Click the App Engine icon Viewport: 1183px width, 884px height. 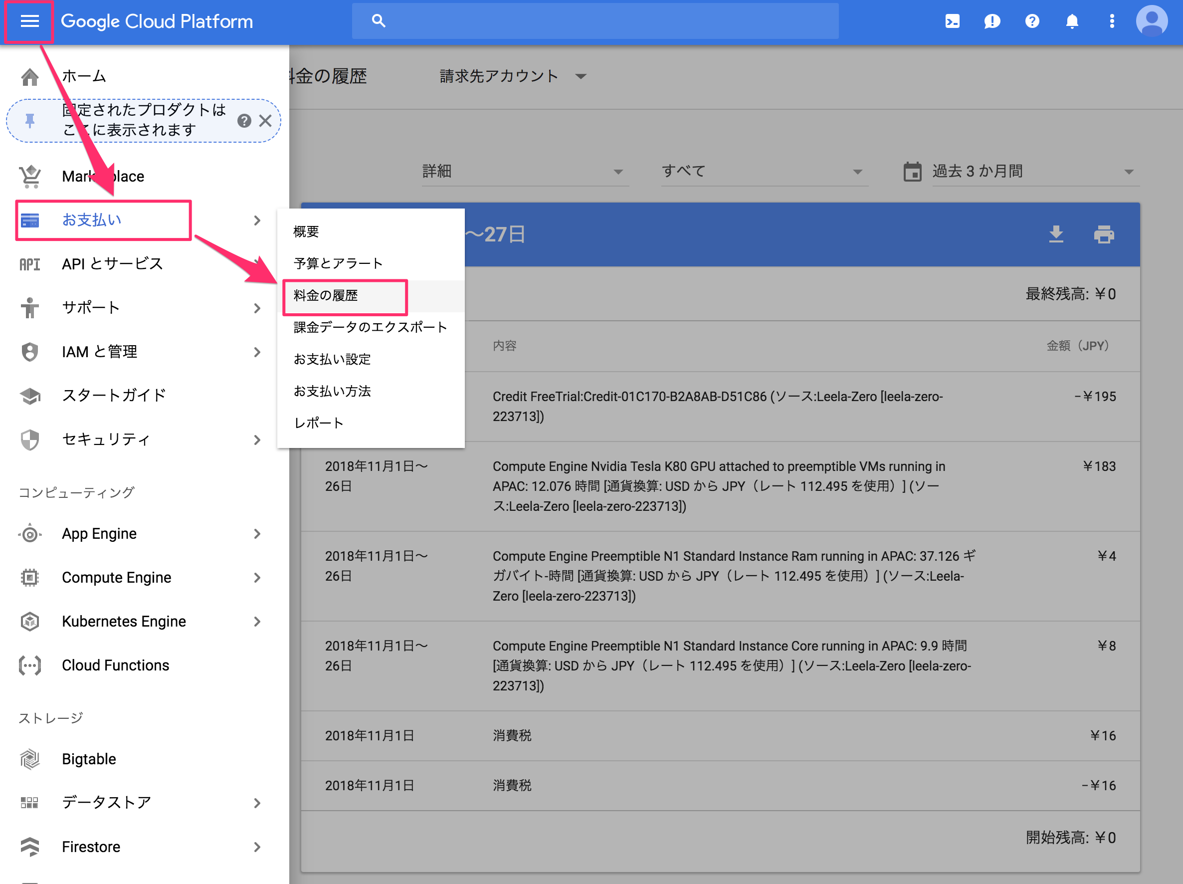tap(30, 533)
